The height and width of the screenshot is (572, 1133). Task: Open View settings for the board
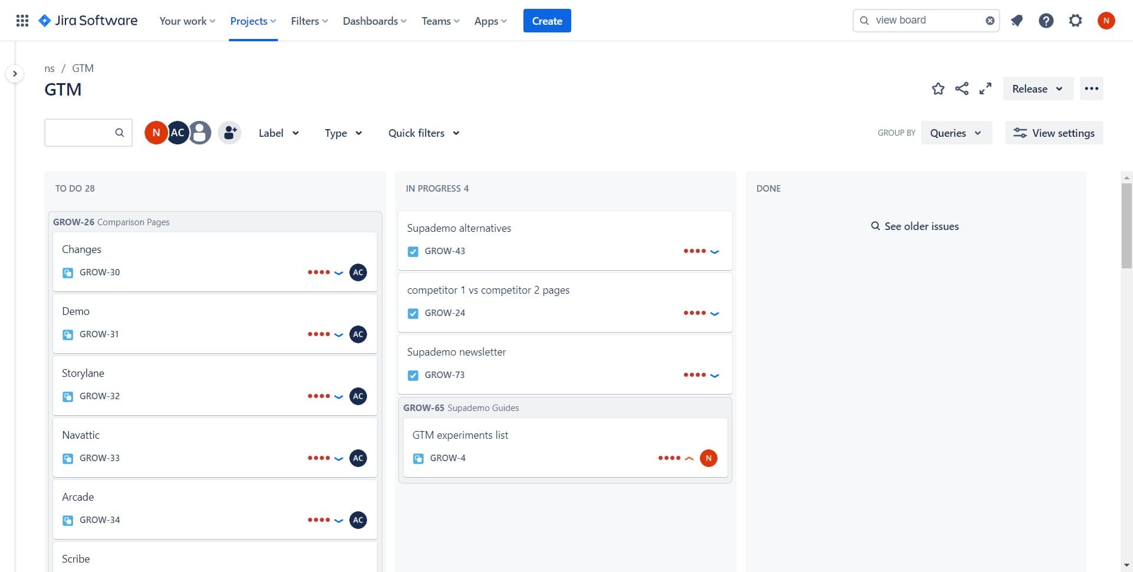point(1054,133)
